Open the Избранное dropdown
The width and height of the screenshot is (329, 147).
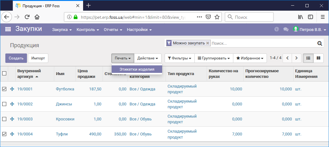click(250, 58)
